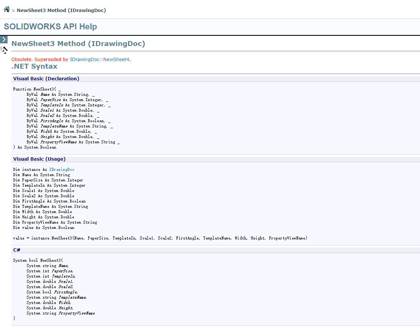
Task: Click 'ByVal PropertyViewName As System.String' line
Action: click(x=73, y=142)
